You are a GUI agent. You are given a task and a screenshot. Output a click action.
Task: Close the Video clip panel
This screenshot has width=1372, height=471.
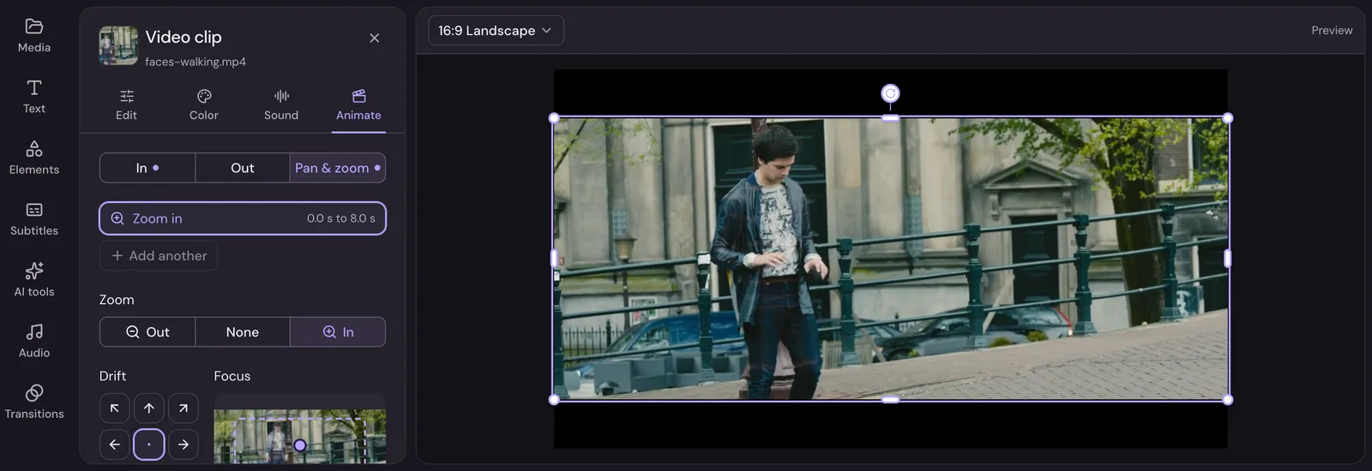point(374,38)
